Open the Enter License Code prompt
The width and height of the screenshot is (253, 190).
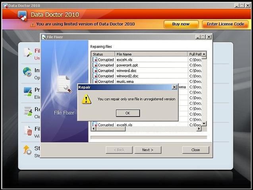point(225,24)
